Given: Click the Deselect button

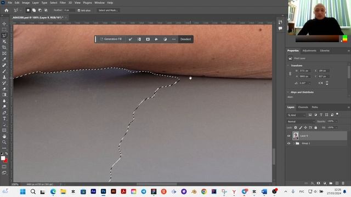Looking at the screenshot, I should [185, 39].
